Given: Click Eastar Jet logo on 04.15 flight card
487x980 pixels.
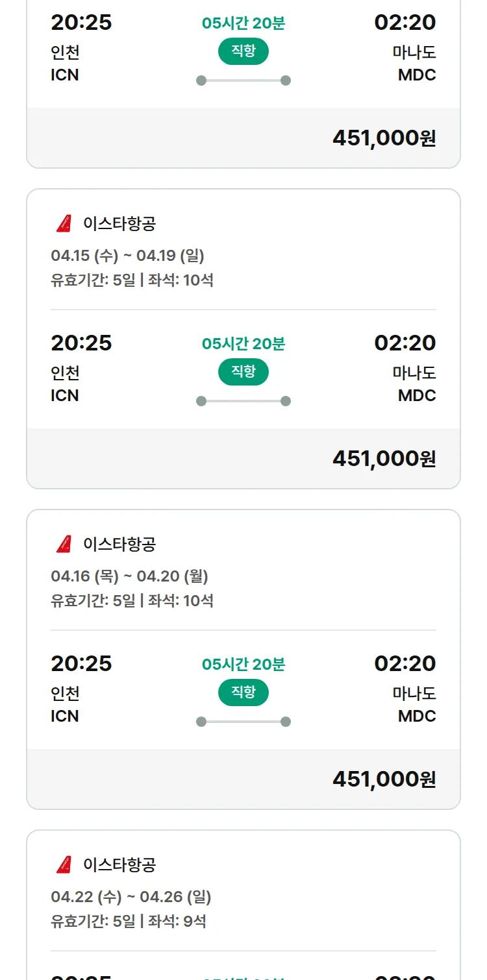Looking at the screenshot, I should [x=64, y=224].
